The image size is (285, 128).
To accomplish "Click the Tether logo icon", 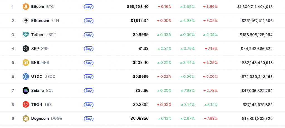I will point(26,35).
